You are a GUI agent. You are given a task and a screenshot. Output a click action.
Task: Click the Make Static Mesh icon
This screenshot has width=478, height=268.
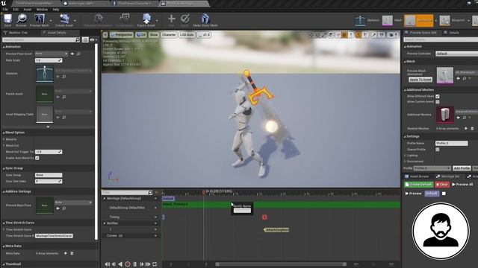tap(205, 19)
